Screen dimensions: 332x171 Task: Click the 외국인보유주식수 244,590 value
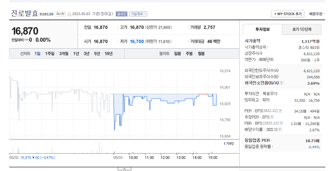point(313,77)
